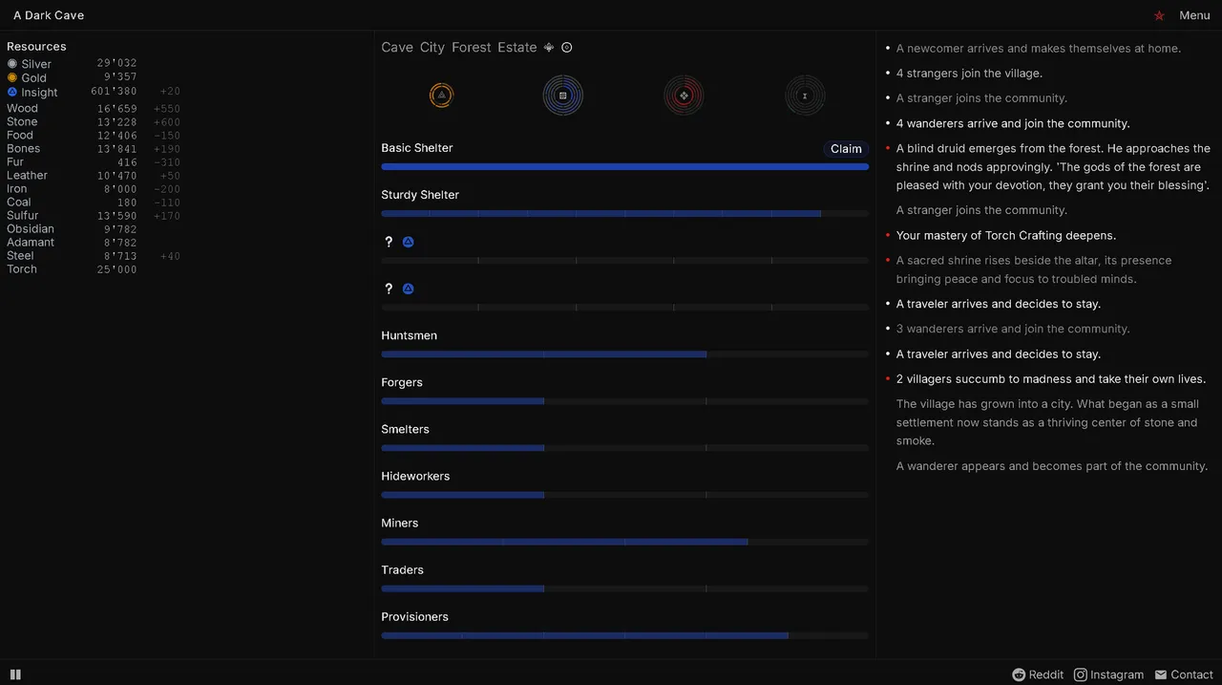Click the Provisioners label
Viewport: 1222px width, 685px height.
pyautogui.click(x=414, y=616)
